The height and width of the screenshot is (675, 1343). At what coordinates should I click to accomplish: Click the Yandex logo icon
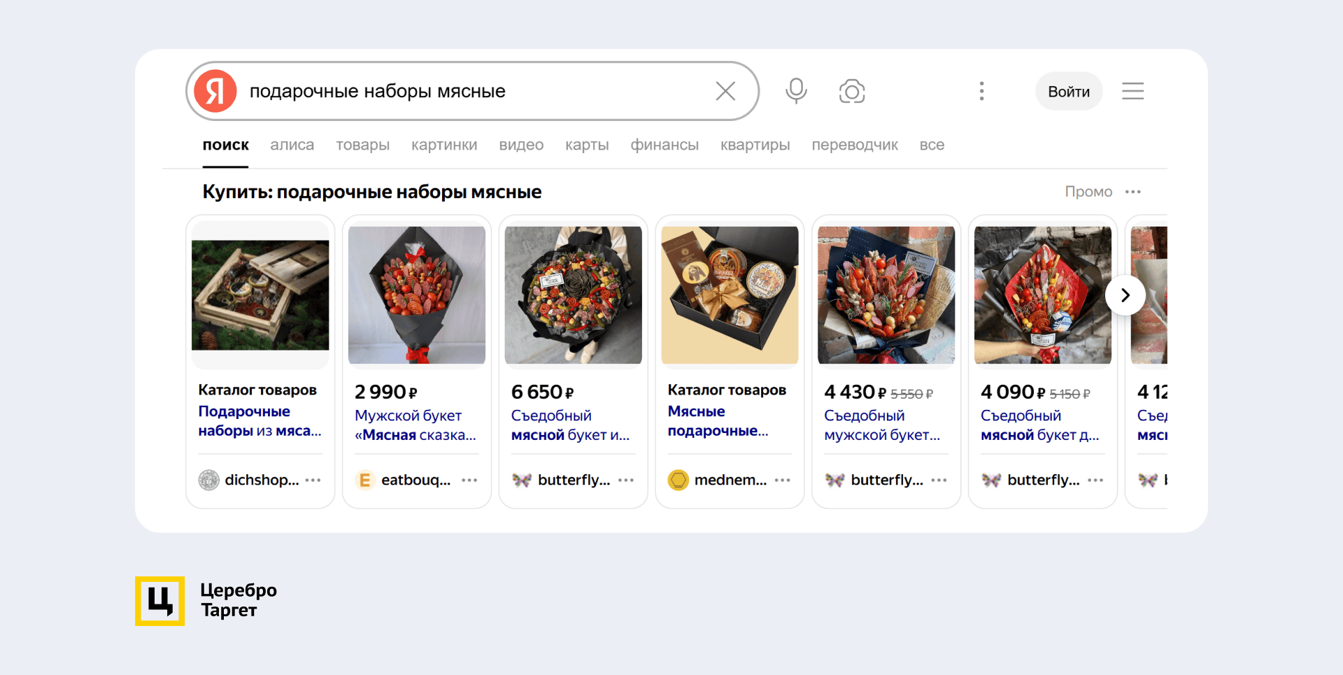click(215, 91)
